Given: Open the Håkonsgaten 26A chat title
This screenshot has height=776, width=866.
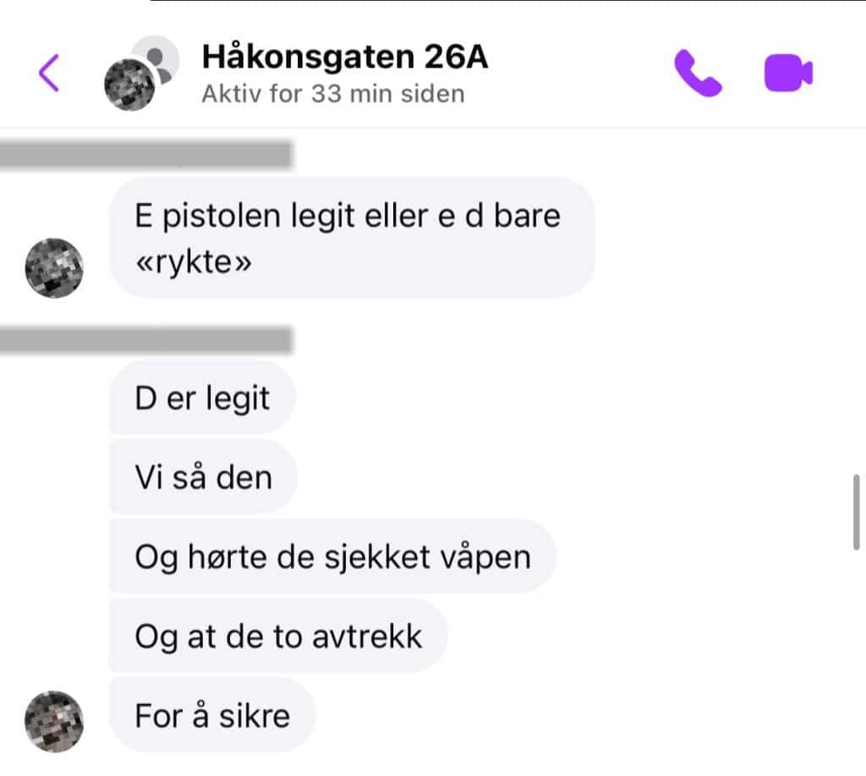Looking at the screenshot, I should [345, 57].
